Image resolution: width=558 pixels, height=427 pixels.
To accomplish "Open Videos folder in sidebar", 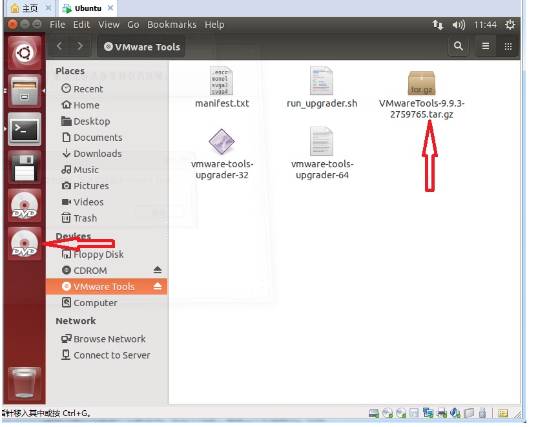I will coord(107,202).
